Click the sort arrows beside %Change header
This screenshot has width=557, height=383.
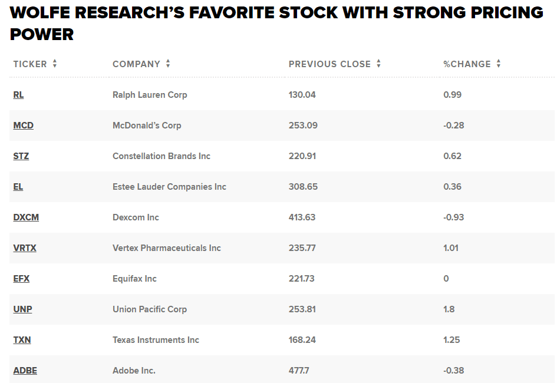click(499, 64)
